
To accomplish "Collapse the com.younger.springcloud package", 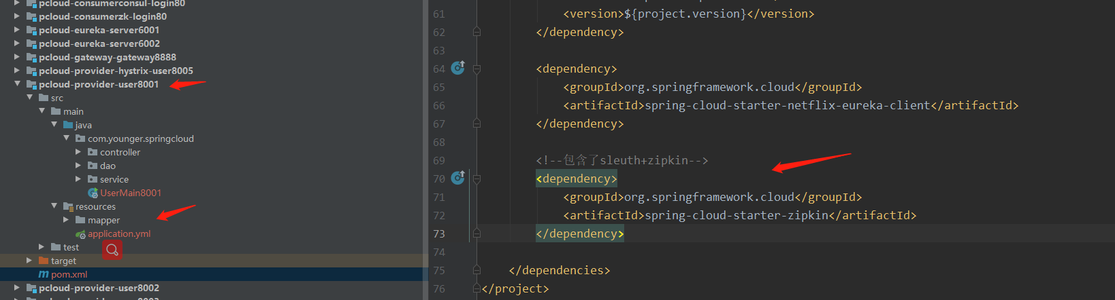I will pos(66,138).
